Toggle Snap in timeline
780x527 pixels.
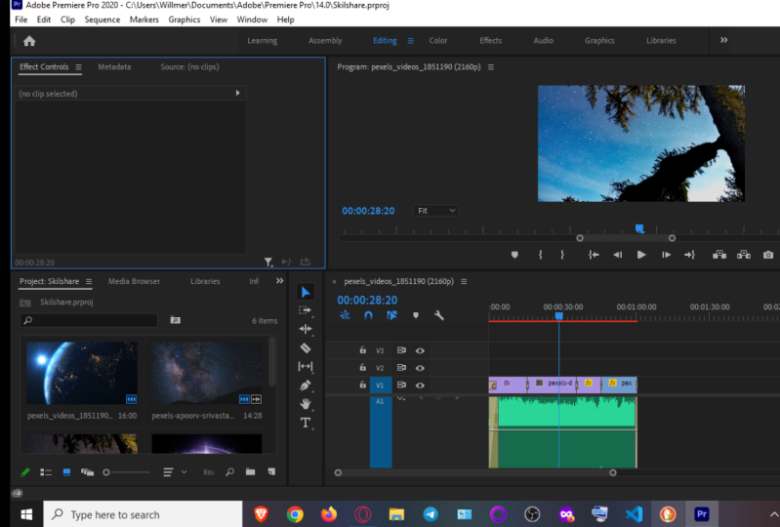coord(368,315)
